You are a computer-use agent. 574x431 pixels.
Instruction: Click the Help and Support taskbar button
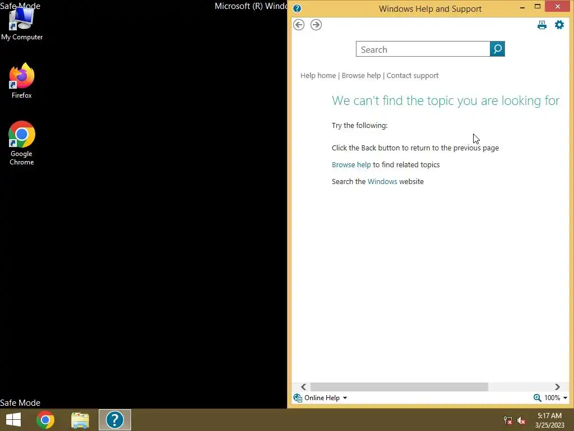114,420
